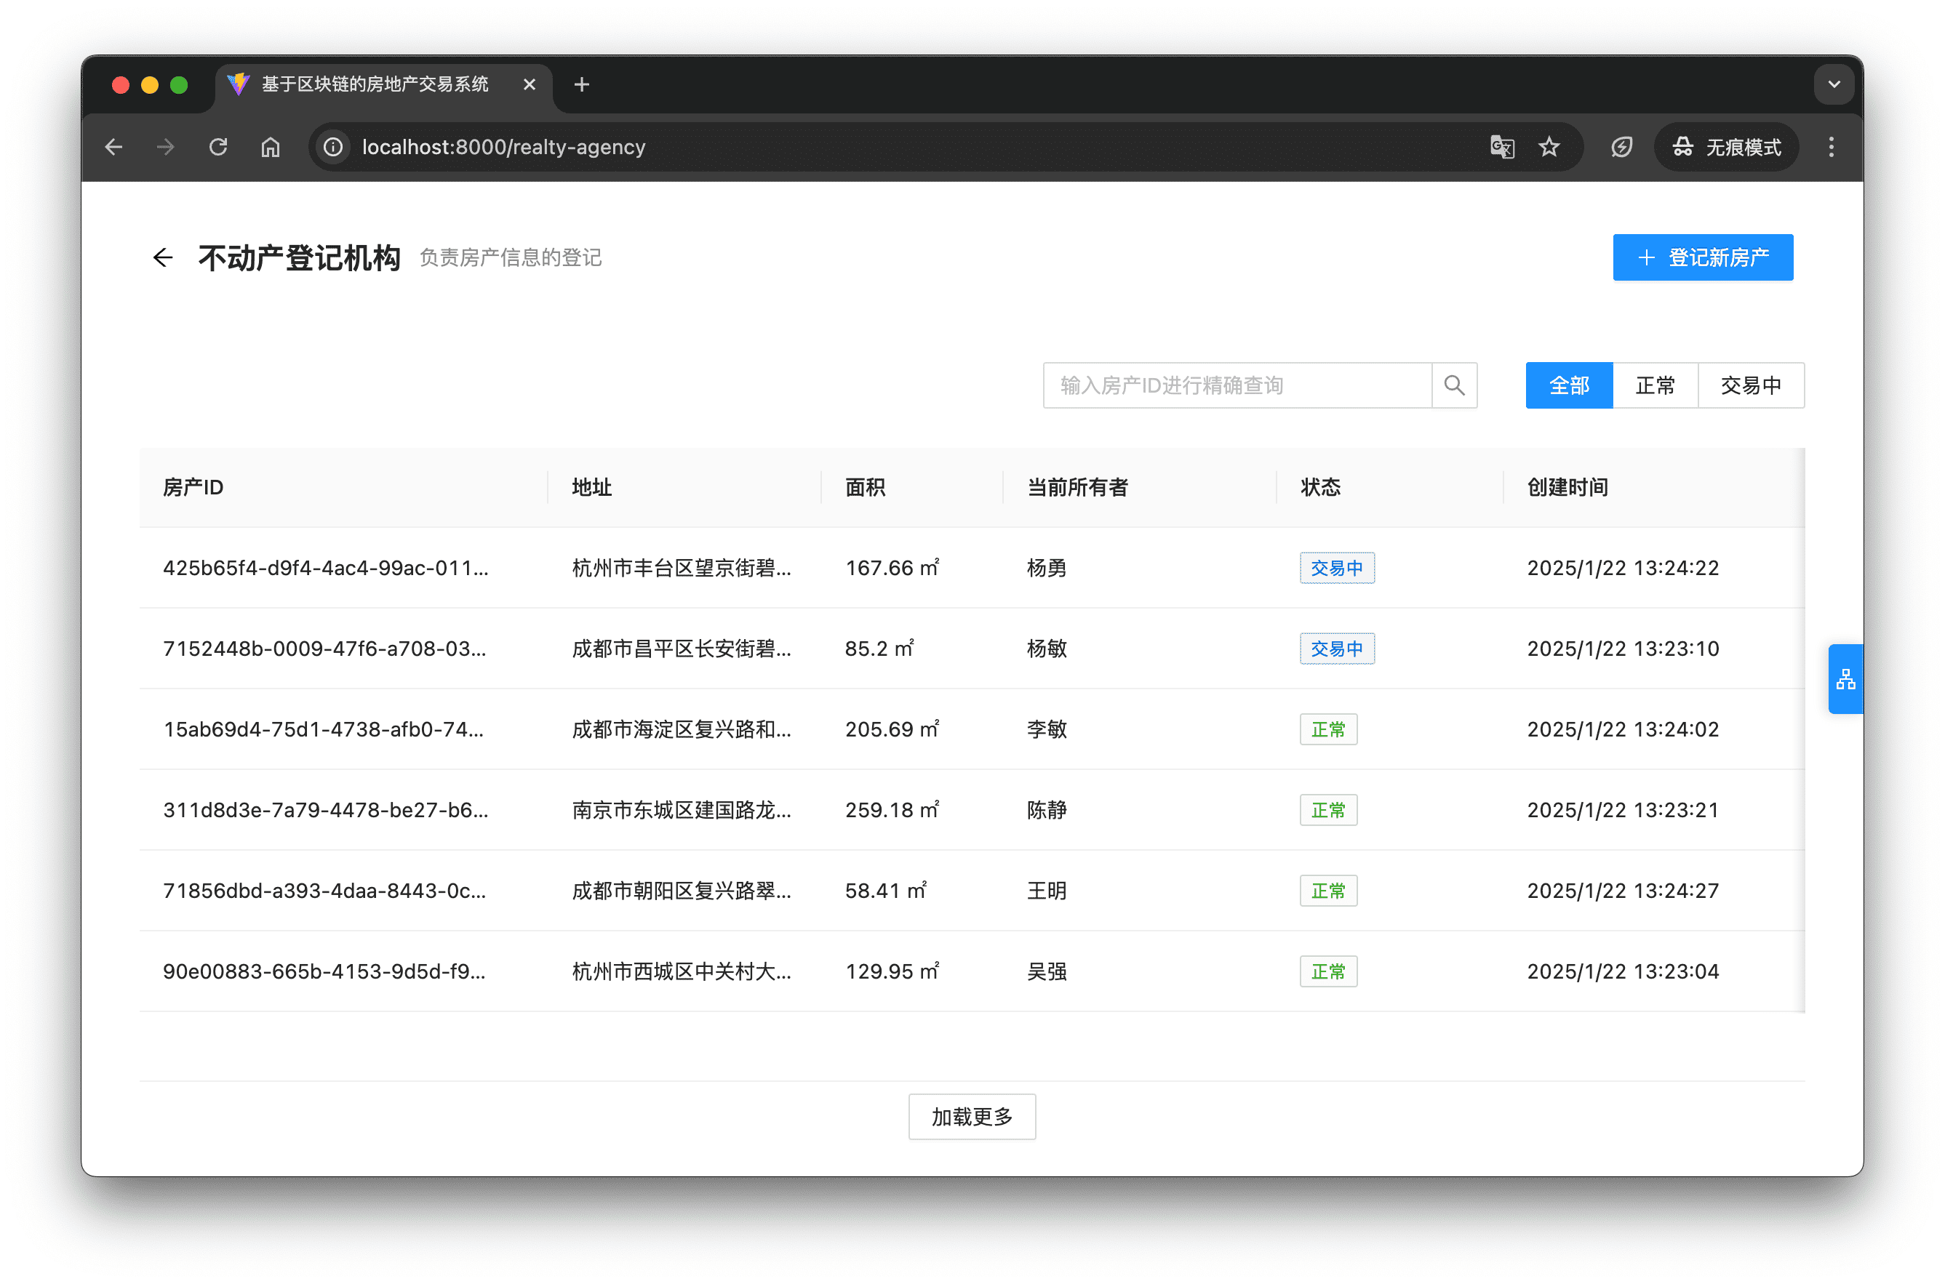Click property ID 90e00883-665b-4153-9d5d-f9...
The width and height of the screenshot is (1945, 1284).
324,972
